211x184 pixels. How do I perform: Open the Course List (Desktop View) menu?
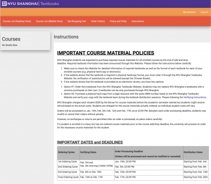click(17, 21)
